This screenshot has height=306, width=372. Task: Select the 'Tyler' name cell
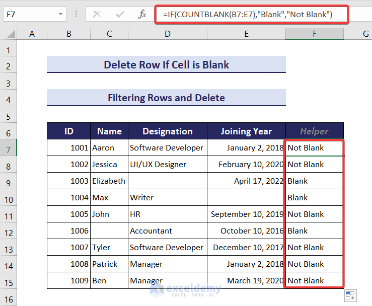point(109,247)
